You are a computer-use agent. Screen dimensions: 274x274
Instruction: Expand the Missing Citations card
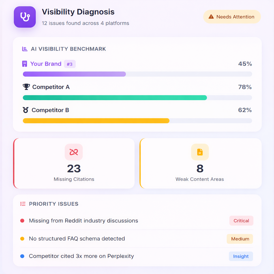[x=74, y=163]
